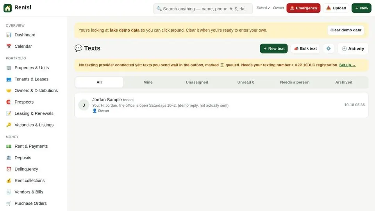View the Archived tab
Screen dimensions: 375x211
click(x=343, y=82)
